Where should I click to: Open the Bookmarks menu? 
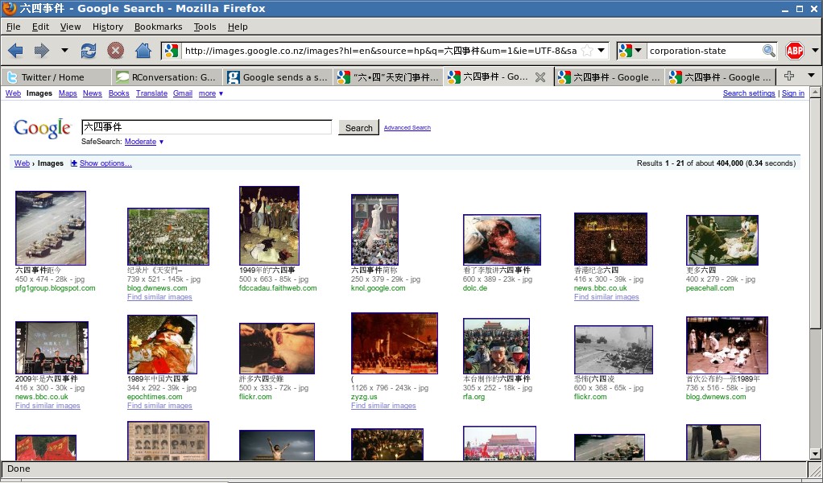pyautogui.click(x=158, y=27)
